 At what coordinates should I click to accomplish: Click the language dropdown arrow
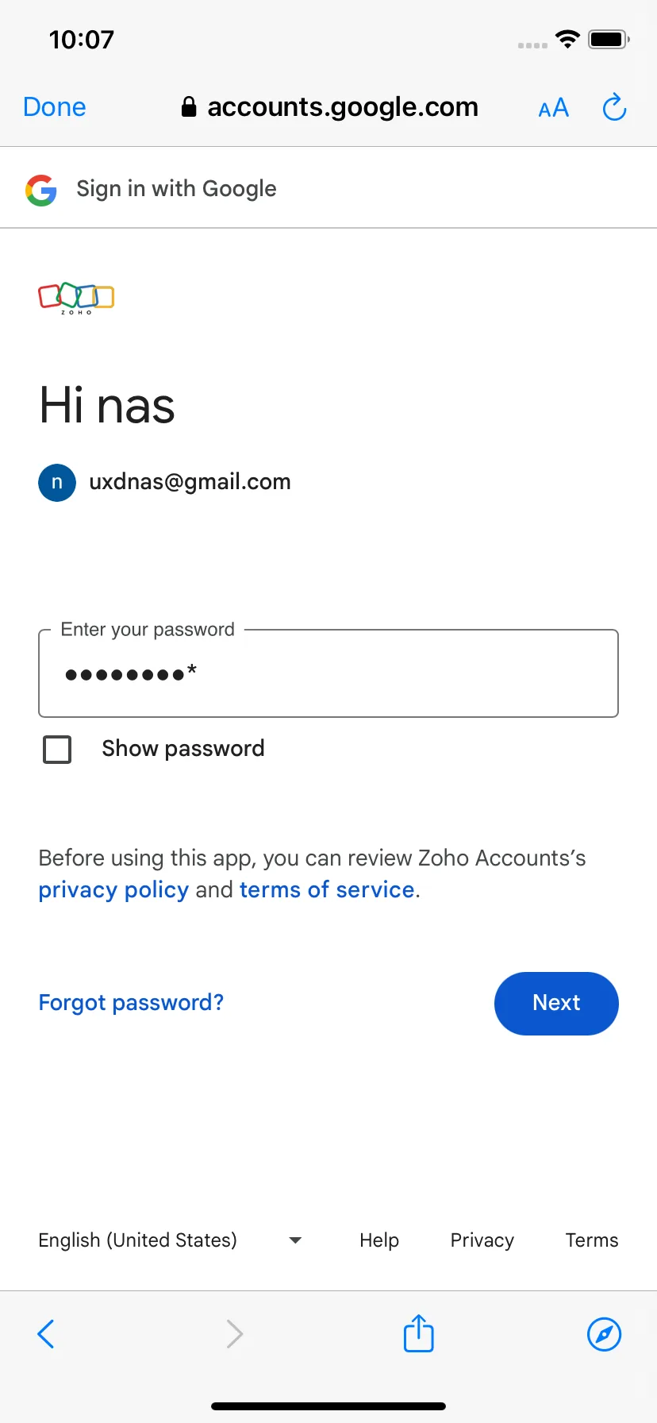pyautogui.click(x=295, y=1240)
